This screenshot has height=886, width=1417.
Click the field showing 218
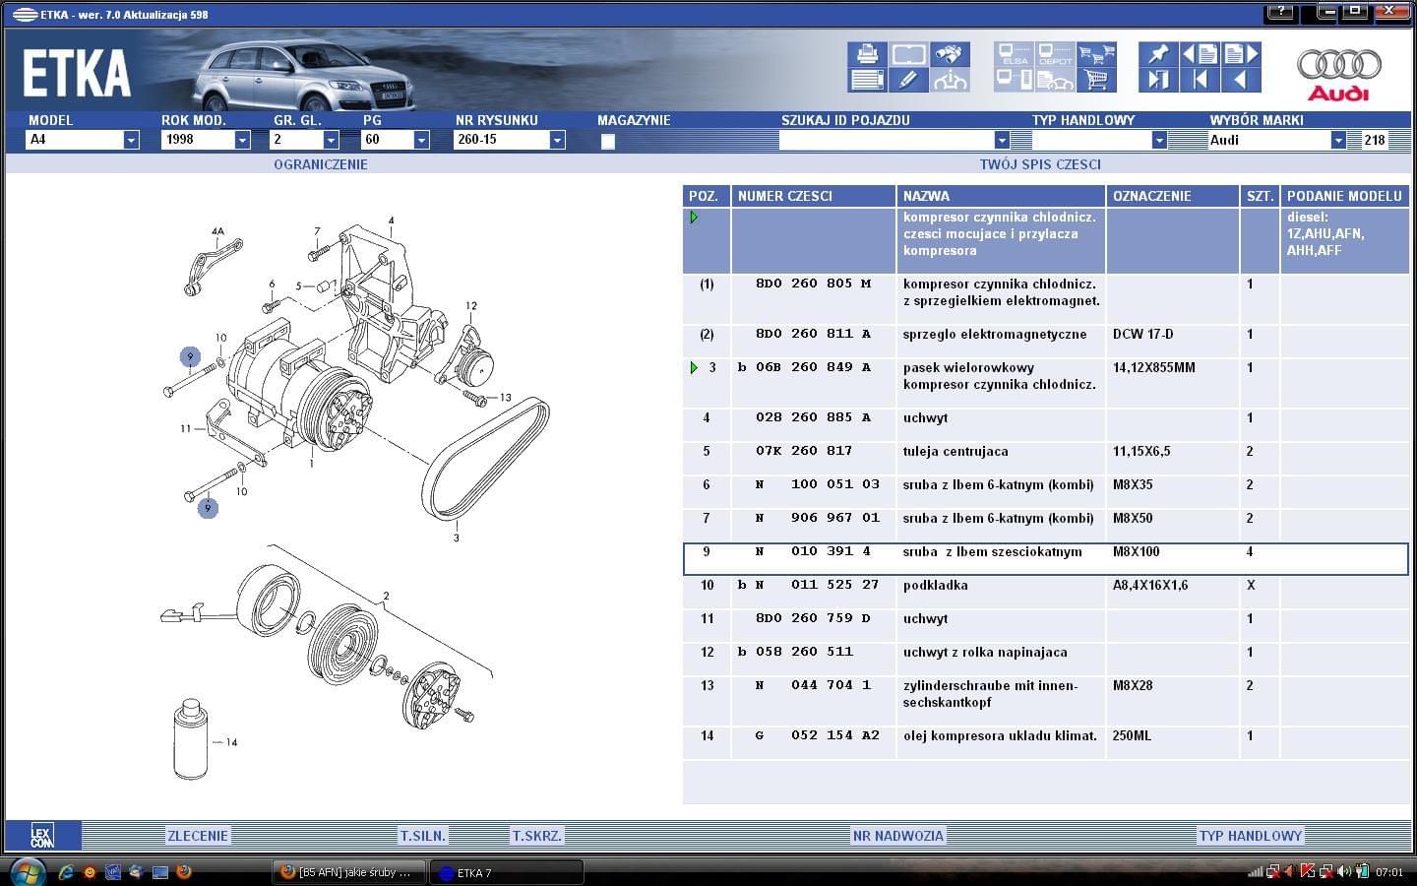point(1376,140)
